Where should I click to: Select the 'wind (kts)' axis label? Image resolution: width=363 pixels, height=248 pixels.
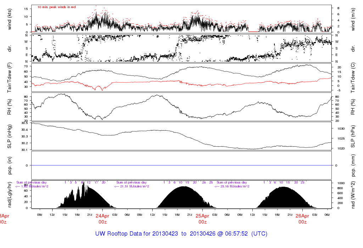[x=9, y=19]
